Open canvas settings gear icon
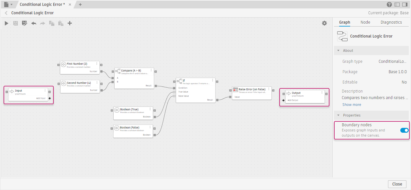 (x=324, y=23)
